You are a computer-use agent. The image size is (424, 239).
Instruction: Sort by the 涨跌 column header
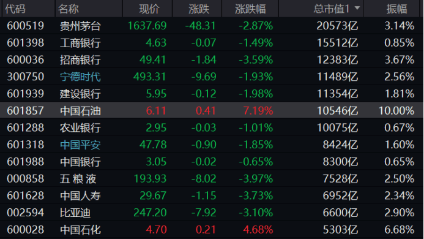pos(197,9)
